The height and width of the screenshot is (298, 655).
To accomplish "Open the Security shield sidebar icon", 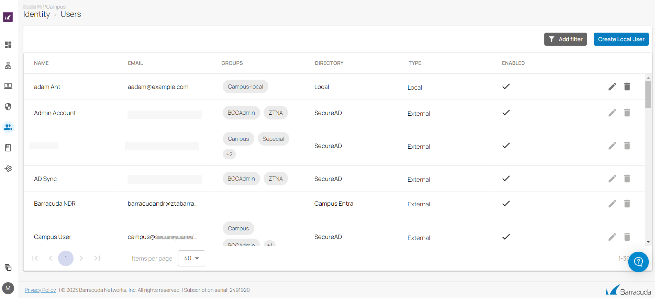I will click(8, 106).
